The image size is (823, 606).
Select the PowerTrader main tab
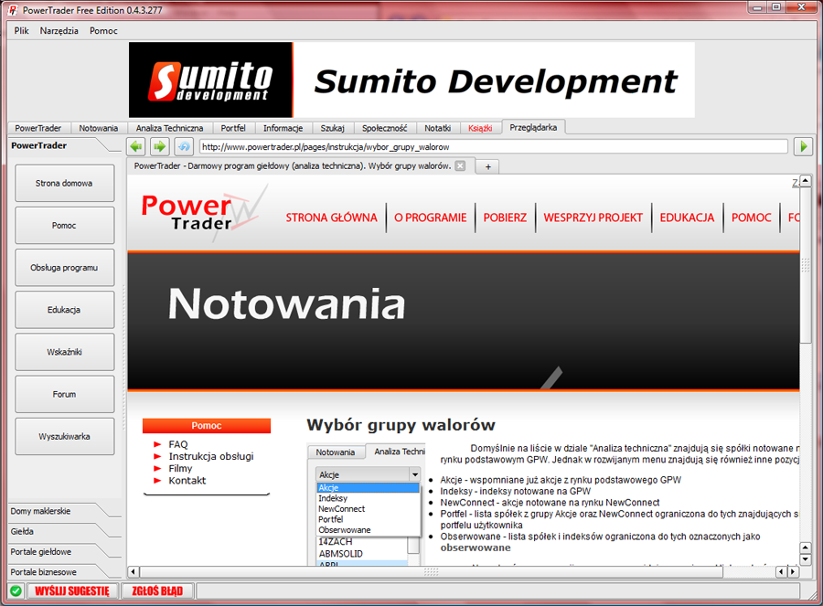pos(37,128)
